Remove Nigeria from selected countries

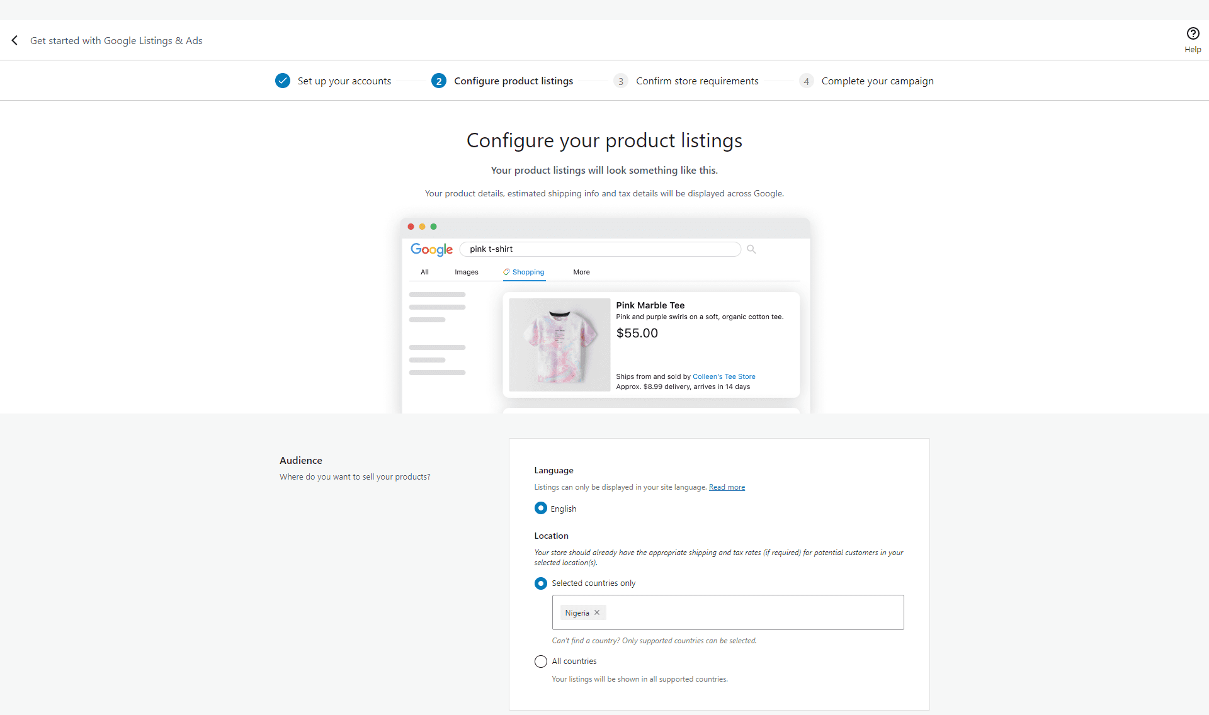(x=597, y=612)
